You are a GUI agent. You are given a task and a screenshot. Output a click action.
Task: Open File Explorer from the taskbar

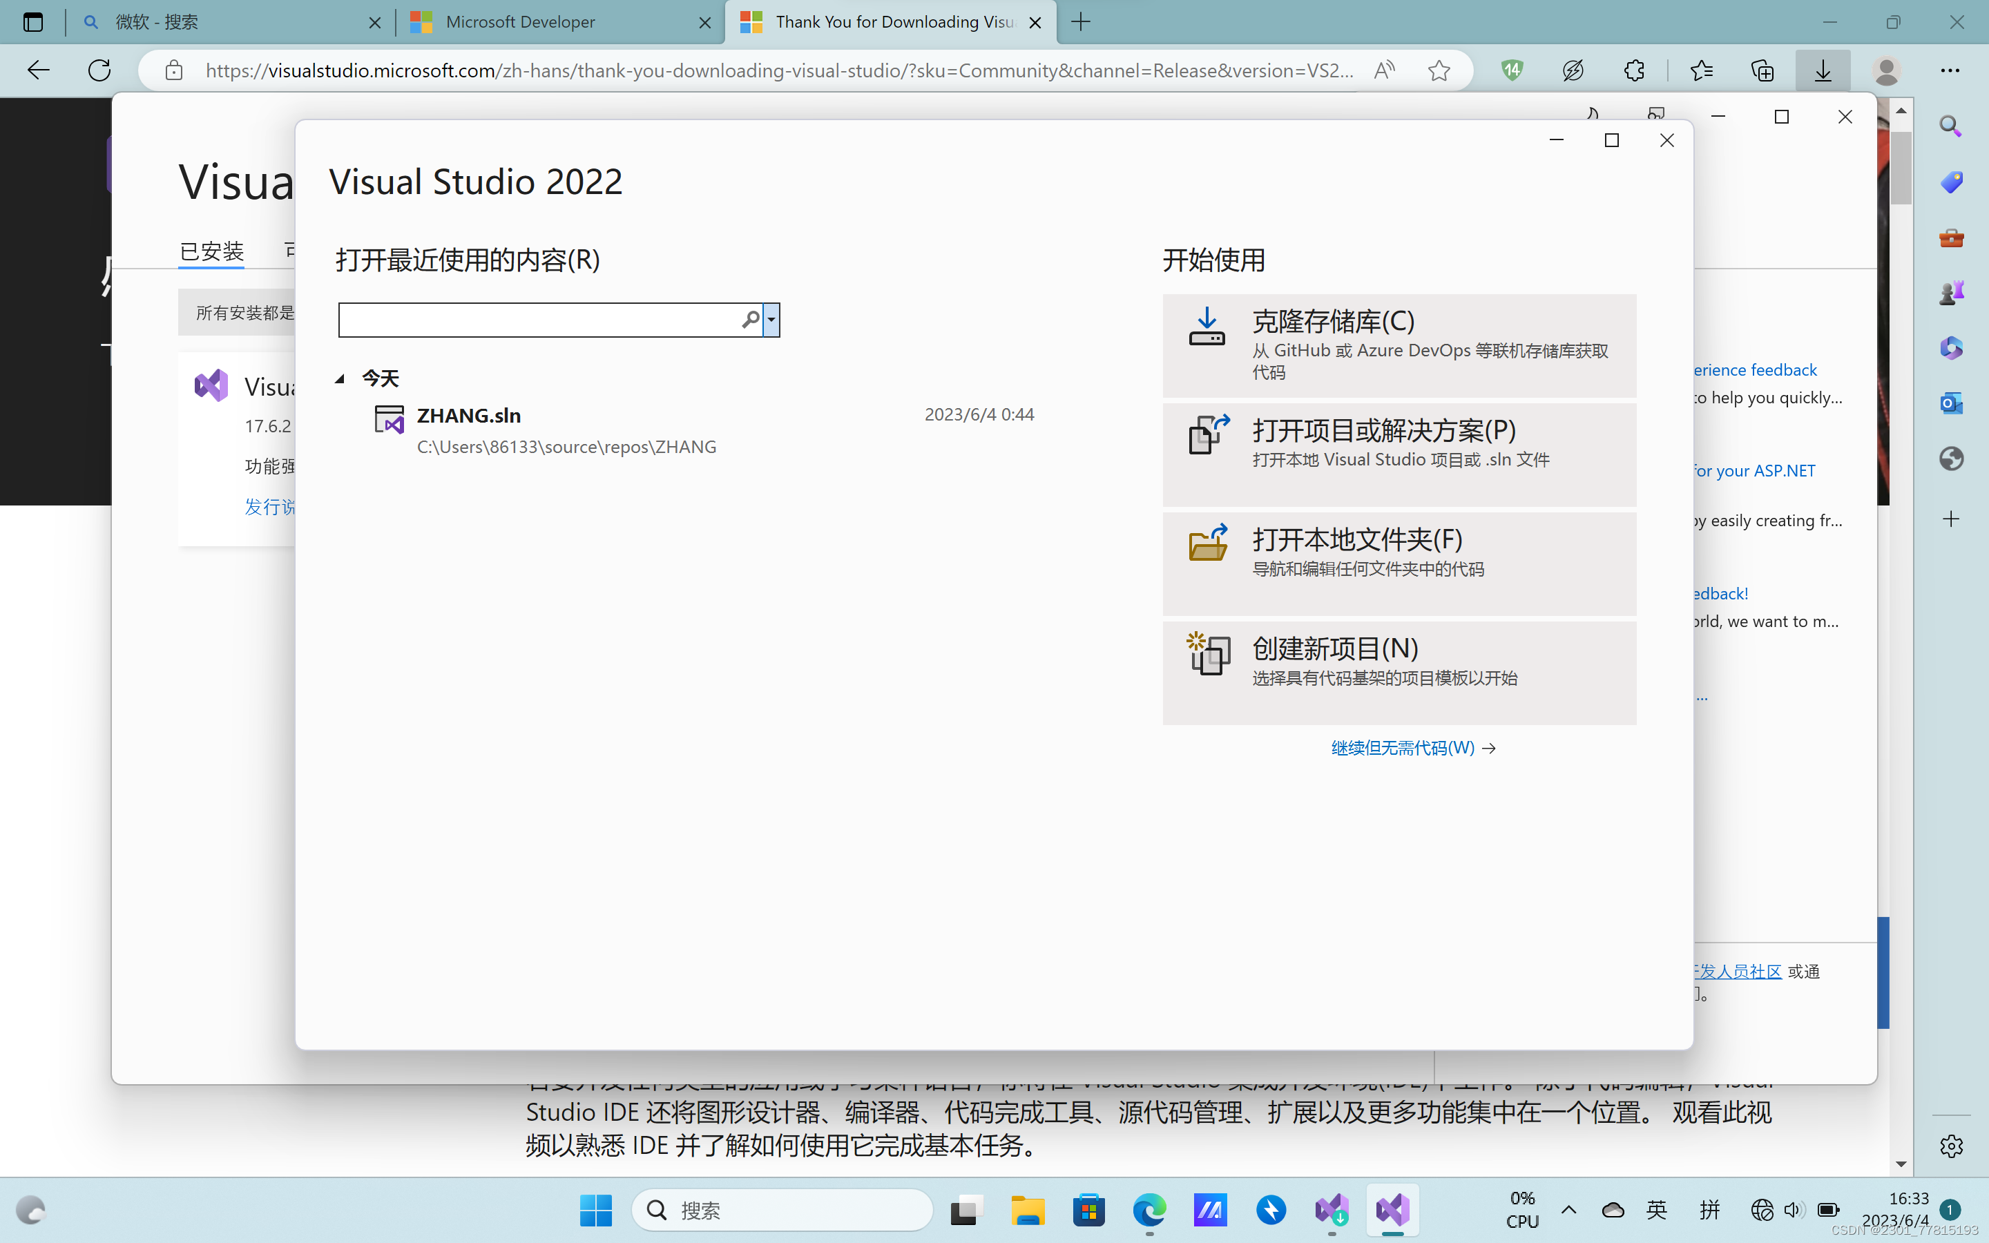click(x=1028, y=1210)
